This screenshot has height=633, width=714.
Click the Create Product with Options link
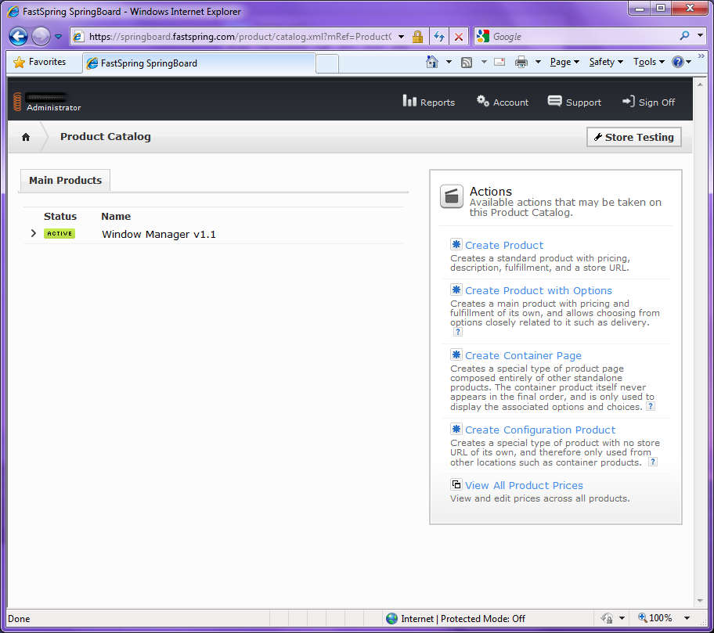click(538, 291)
